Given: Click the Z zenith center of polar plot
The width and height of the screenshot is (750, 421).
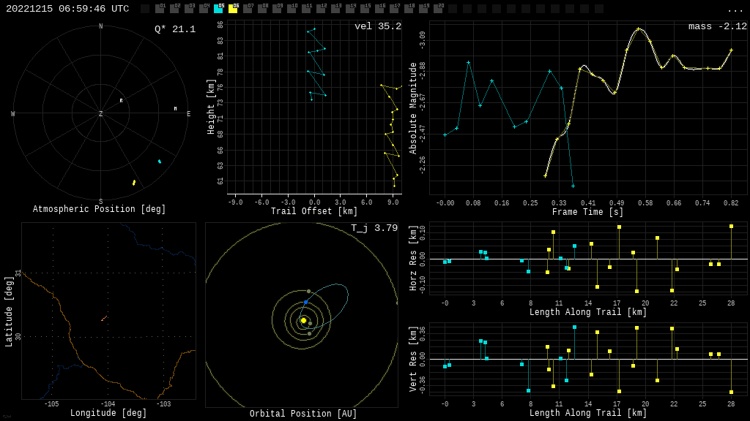Looking at the screenshot, I should coord(101,114).
